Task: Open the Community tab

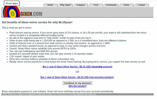Action: click(111, 5)
